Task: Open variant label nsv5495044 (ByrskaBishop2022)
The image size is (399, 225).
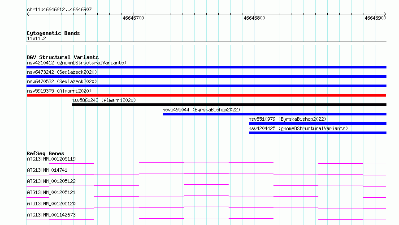Action: click(x=201, y=110)
